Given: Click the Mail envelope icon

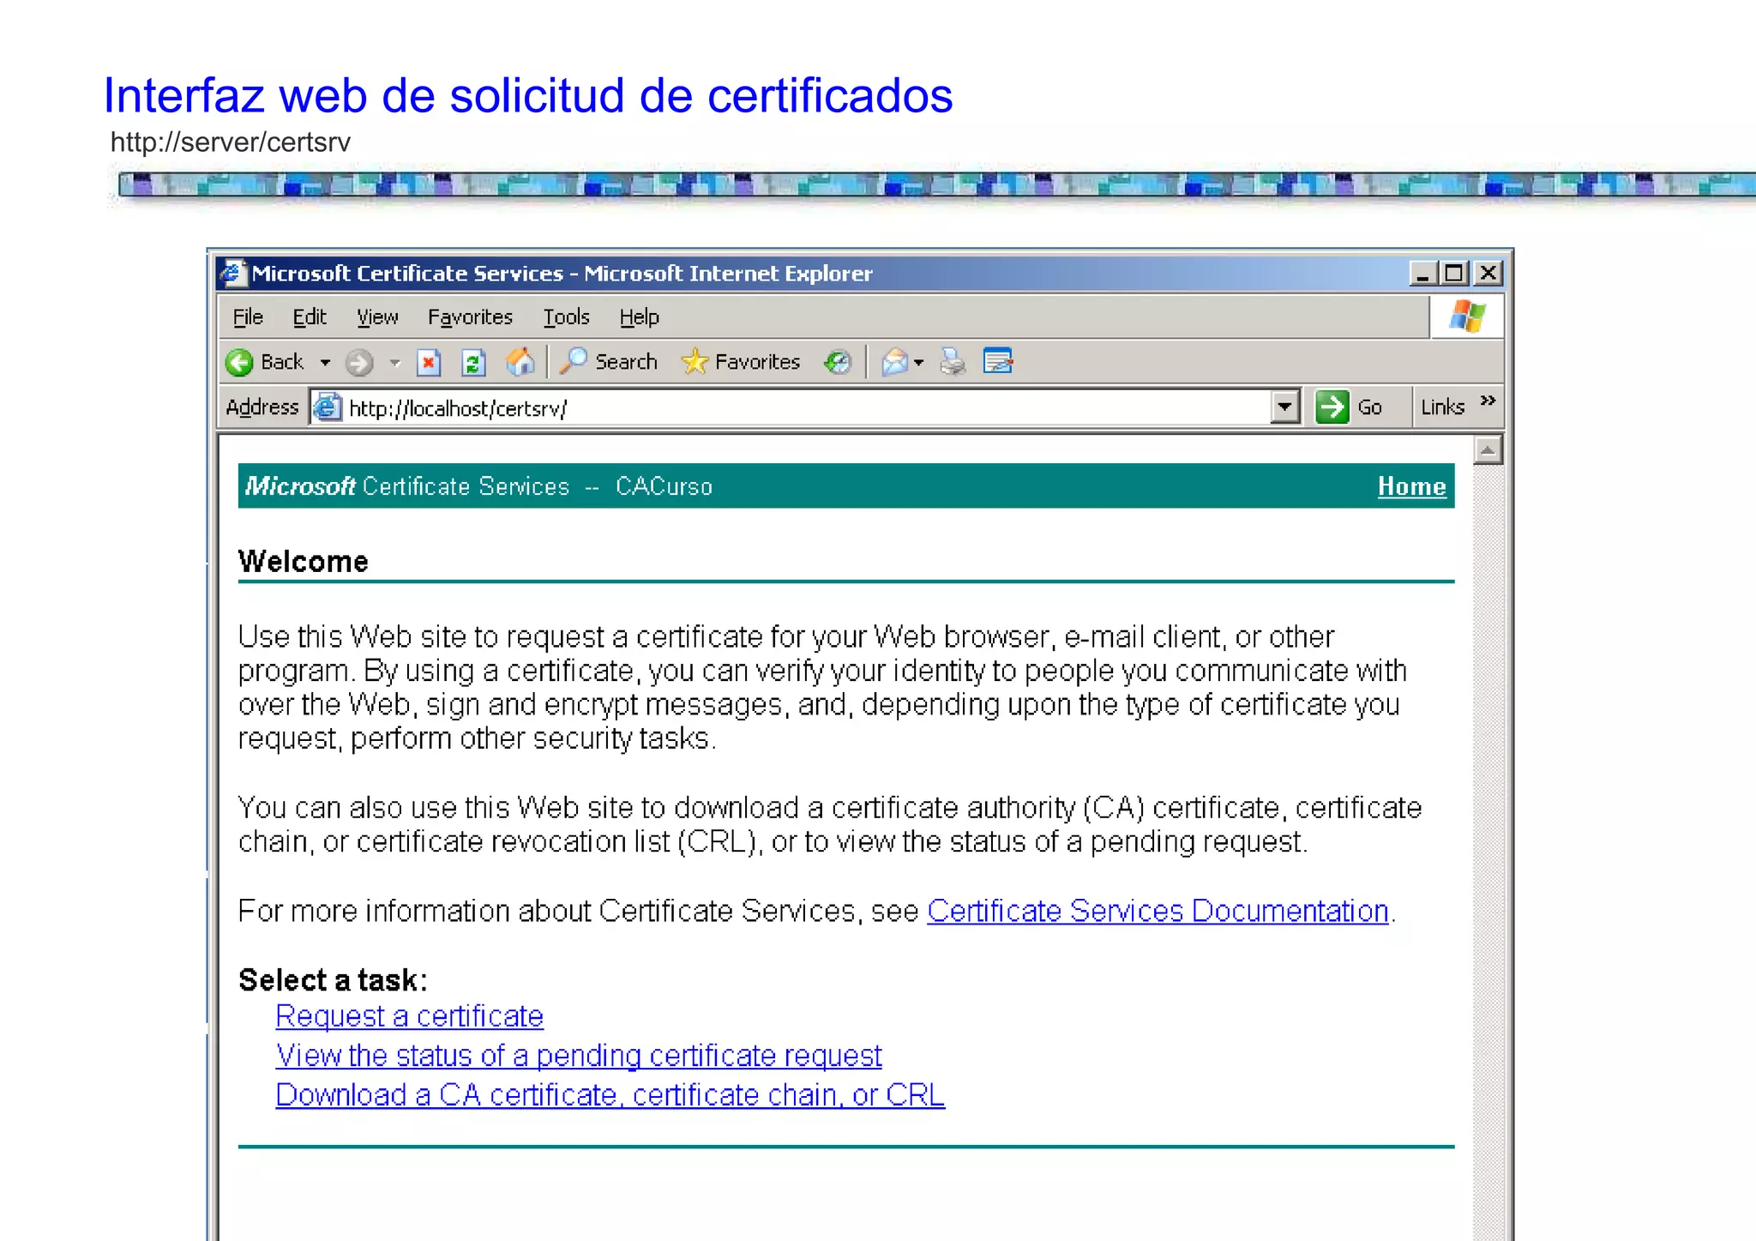Looking at the screenshot, I should point(894,362).
